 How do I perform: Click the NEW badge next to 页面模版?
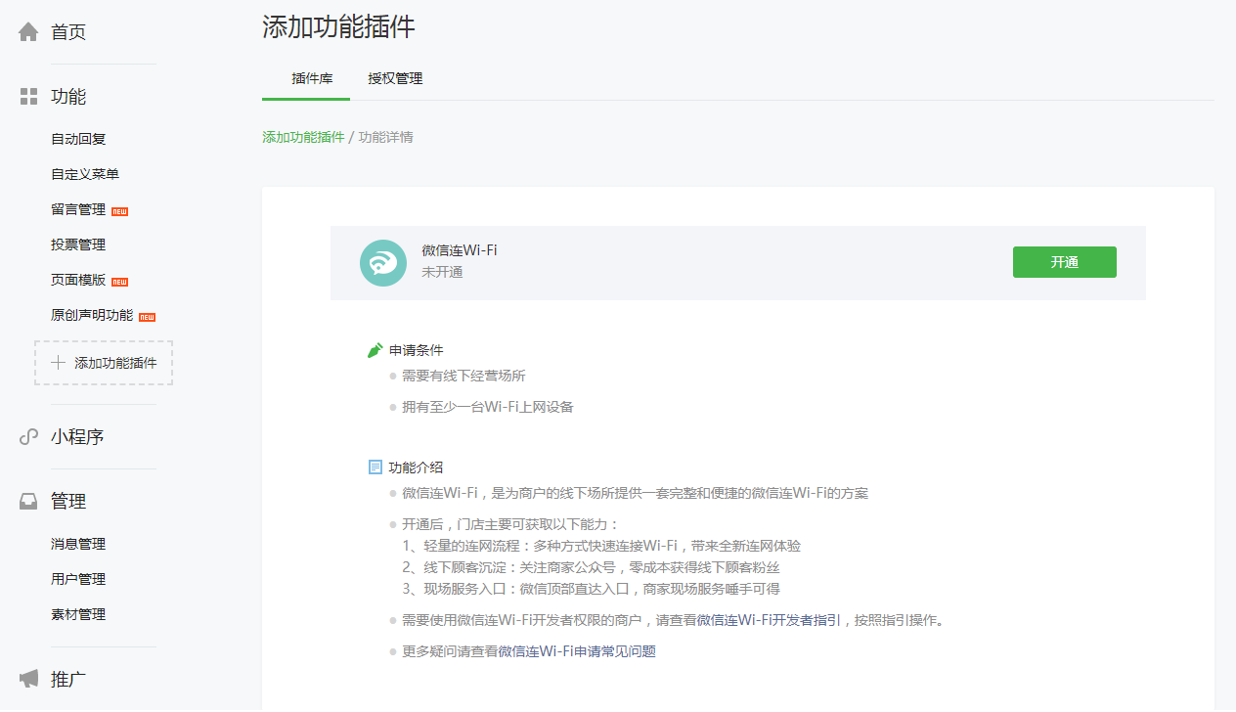pos(119,281)
